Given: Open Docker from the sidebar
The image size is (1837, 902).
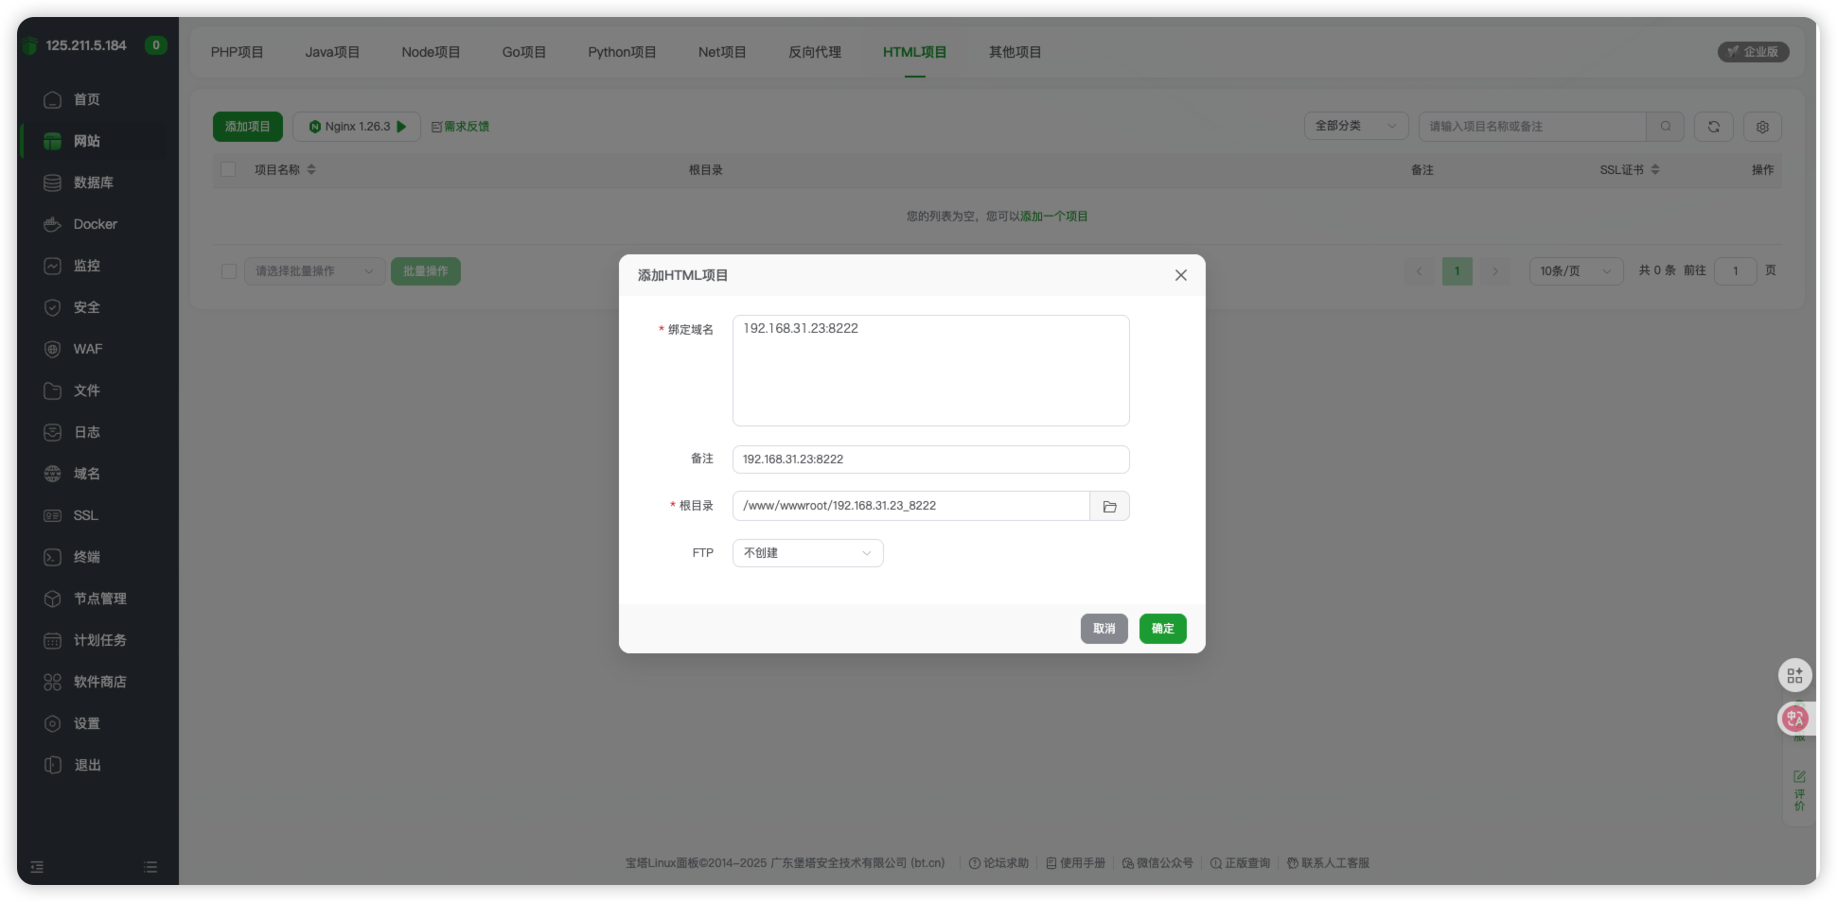Looking at the screenshot, I should click(x=95, y=224).
